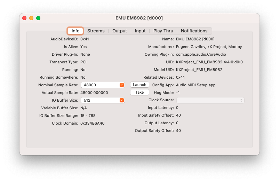This screenshot has height=181, width=279.
Task: Click the window title EMU EM8982 [d000]
Action: click(139, 18)
